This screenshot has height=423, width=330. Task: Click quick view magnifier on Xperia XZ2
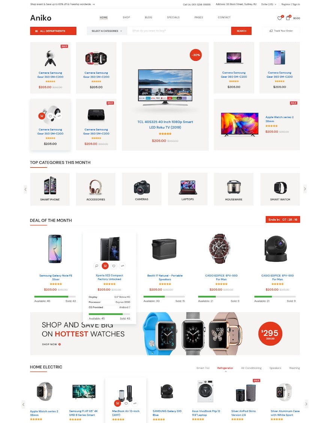[x=96, y=266]
